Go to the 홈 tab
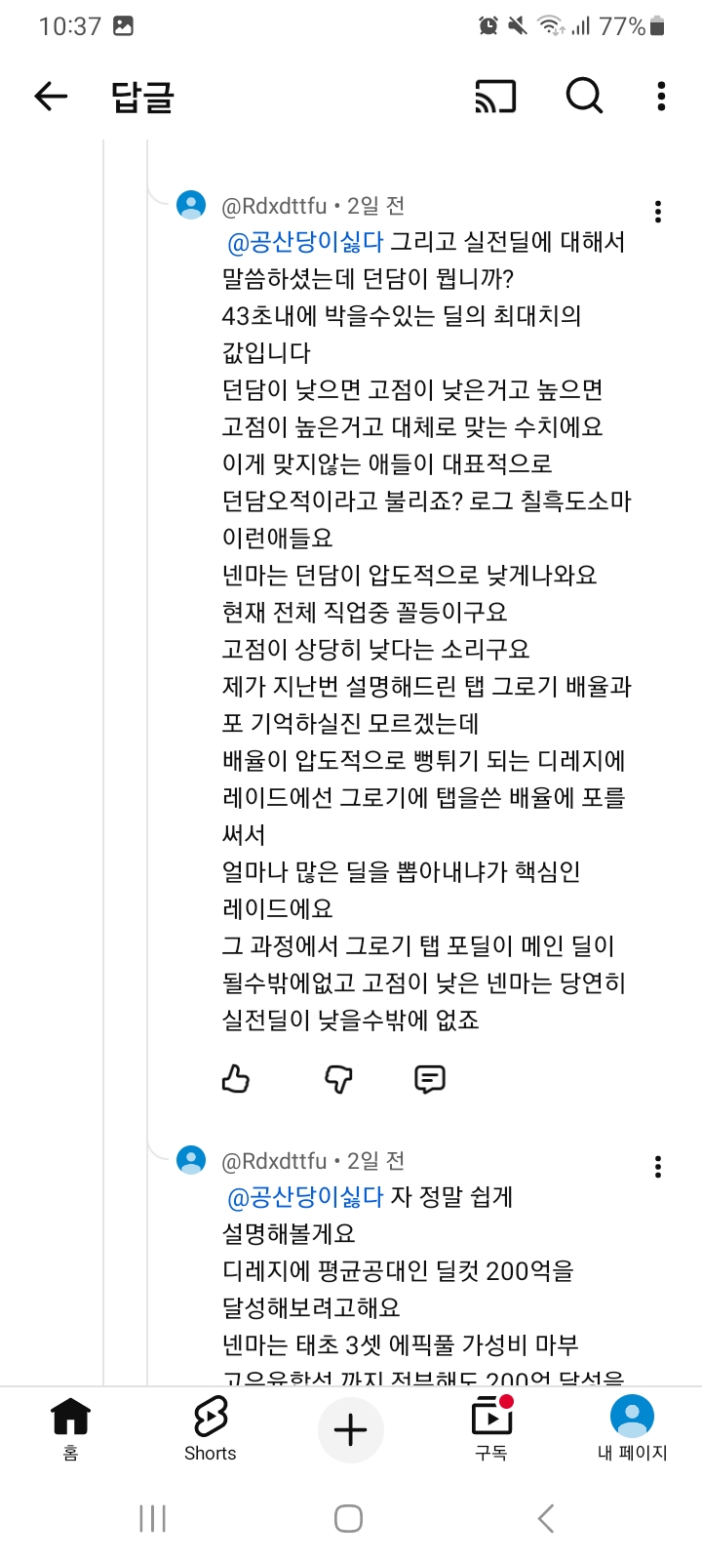This screenshot has height=1561, width=702. [x=70, y=1428]
